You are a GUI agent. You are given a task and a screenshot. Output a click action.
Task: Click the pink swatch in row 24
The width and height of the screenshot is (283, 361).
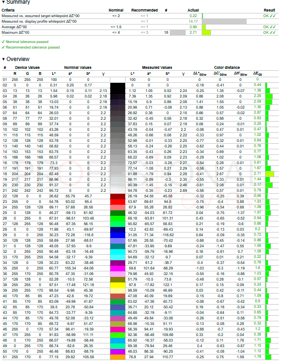[118, 207]
